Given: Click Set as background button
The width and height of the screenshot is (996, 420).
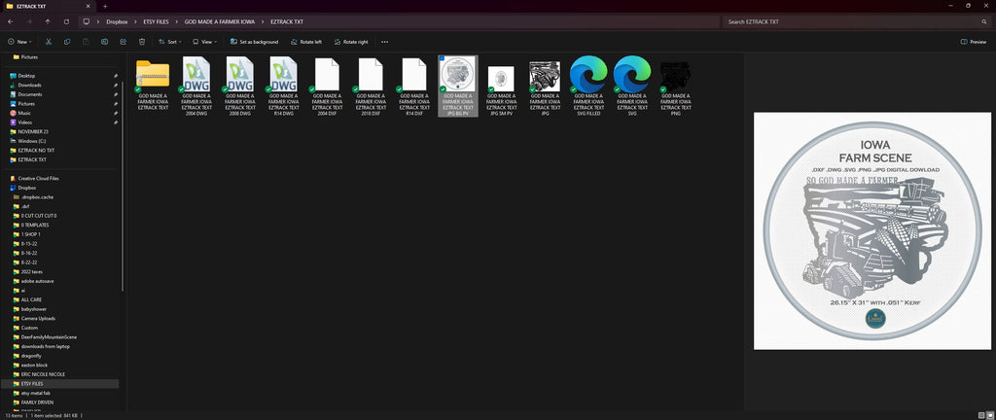Looking at the screenshot, I should 254,42.
